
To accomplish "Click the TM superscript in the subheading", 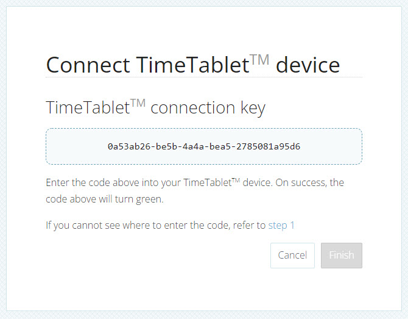I will [138, 103].
